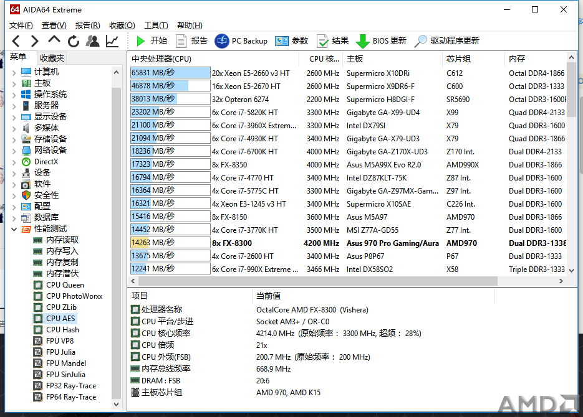Select 内存复制 benchmark in tree
The width and height of the screenshot is (583, 417).
click(x=62, y=262)
